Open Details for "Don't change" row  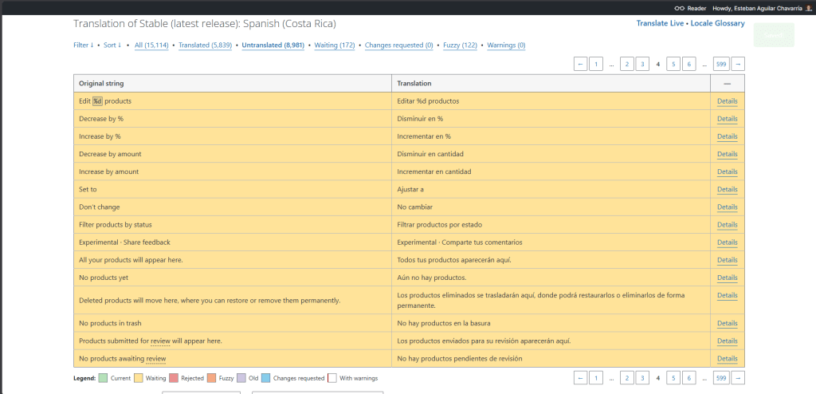coord(727,207)
